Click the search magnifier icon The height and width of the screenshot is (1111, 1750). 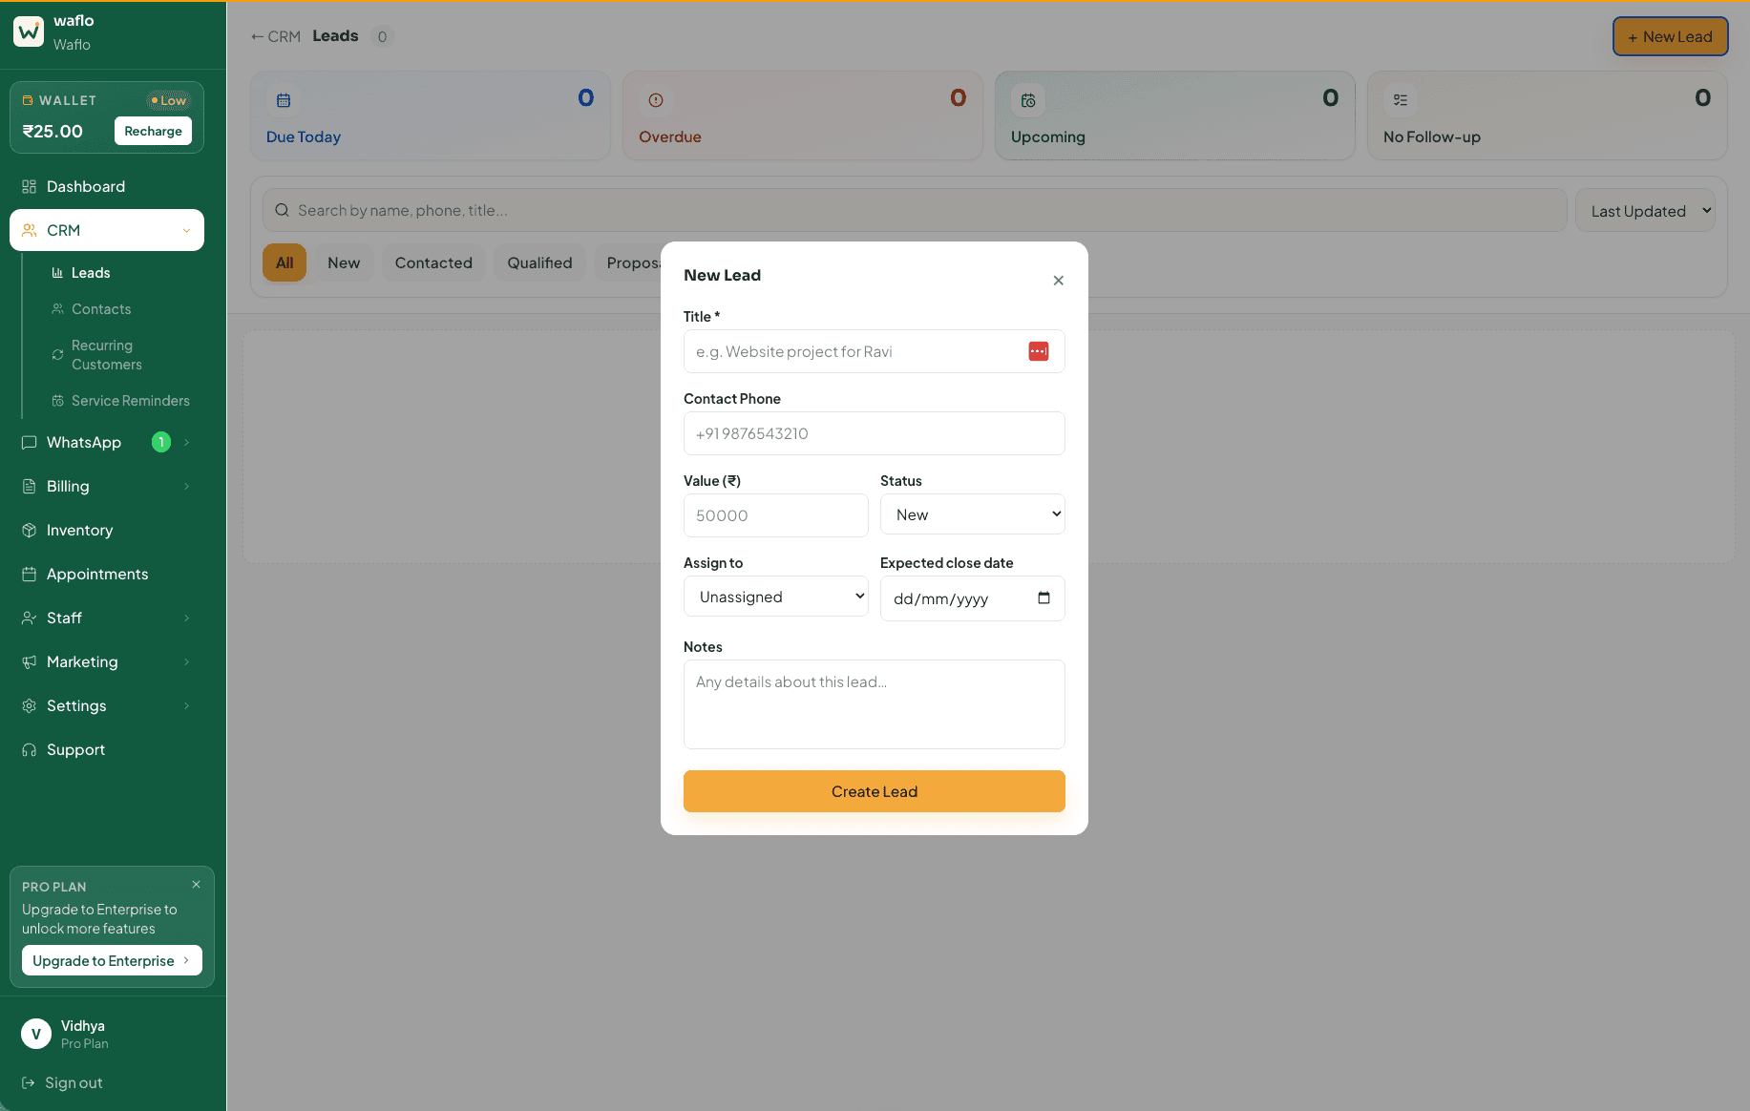(282, 210)
